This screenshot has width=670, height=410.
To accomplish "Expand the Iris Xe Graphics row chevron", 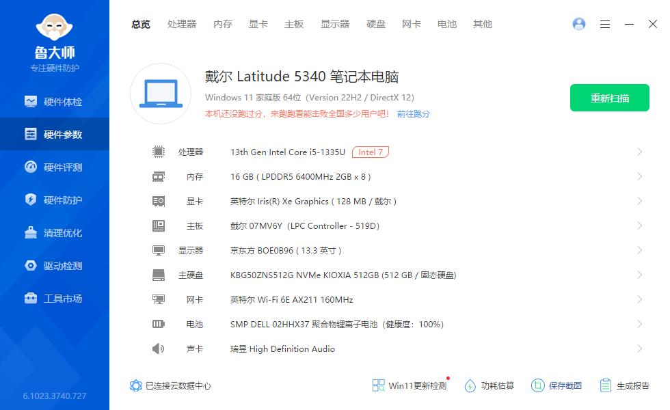I will pyautogui.click(x=640, y=201).
